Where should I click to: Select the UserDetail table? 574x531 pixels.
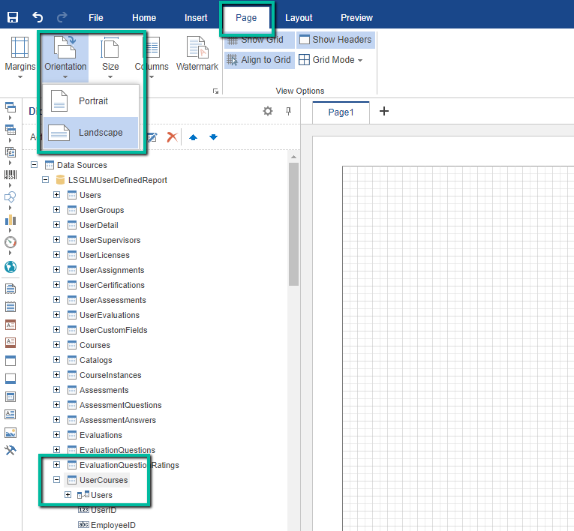coord(99,225)
